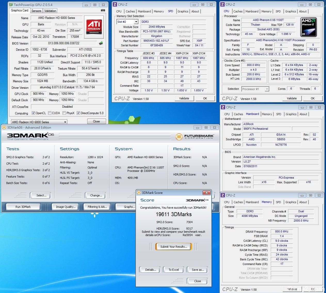Image resolution: width=326 pixels, height=293 pixels.
Task: Open the Memory tab in CPU-Z CPU window
Action: tap(266, 11)
